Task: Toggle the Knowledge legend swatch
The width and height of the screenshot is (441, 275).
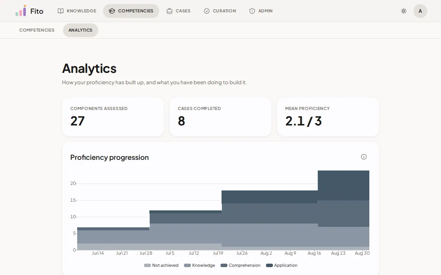Action: pos(187,265)
